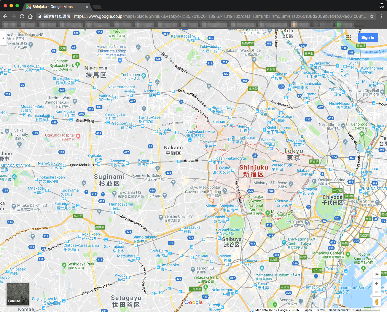Zoom out with the minus button
This screenshot has height=312, width=387.
click(x=377, y=292)
